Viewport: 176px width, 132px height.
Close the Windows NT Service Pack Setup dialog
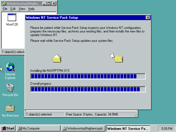(x=148, y=18)
